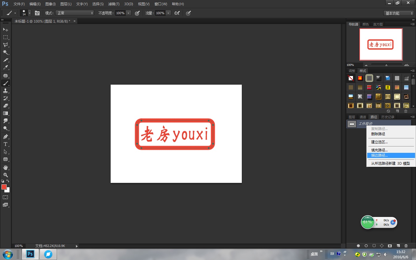Screen dimensions: 416x260
Task: Activate the Lasso tool
Action: tap(5, 45)
